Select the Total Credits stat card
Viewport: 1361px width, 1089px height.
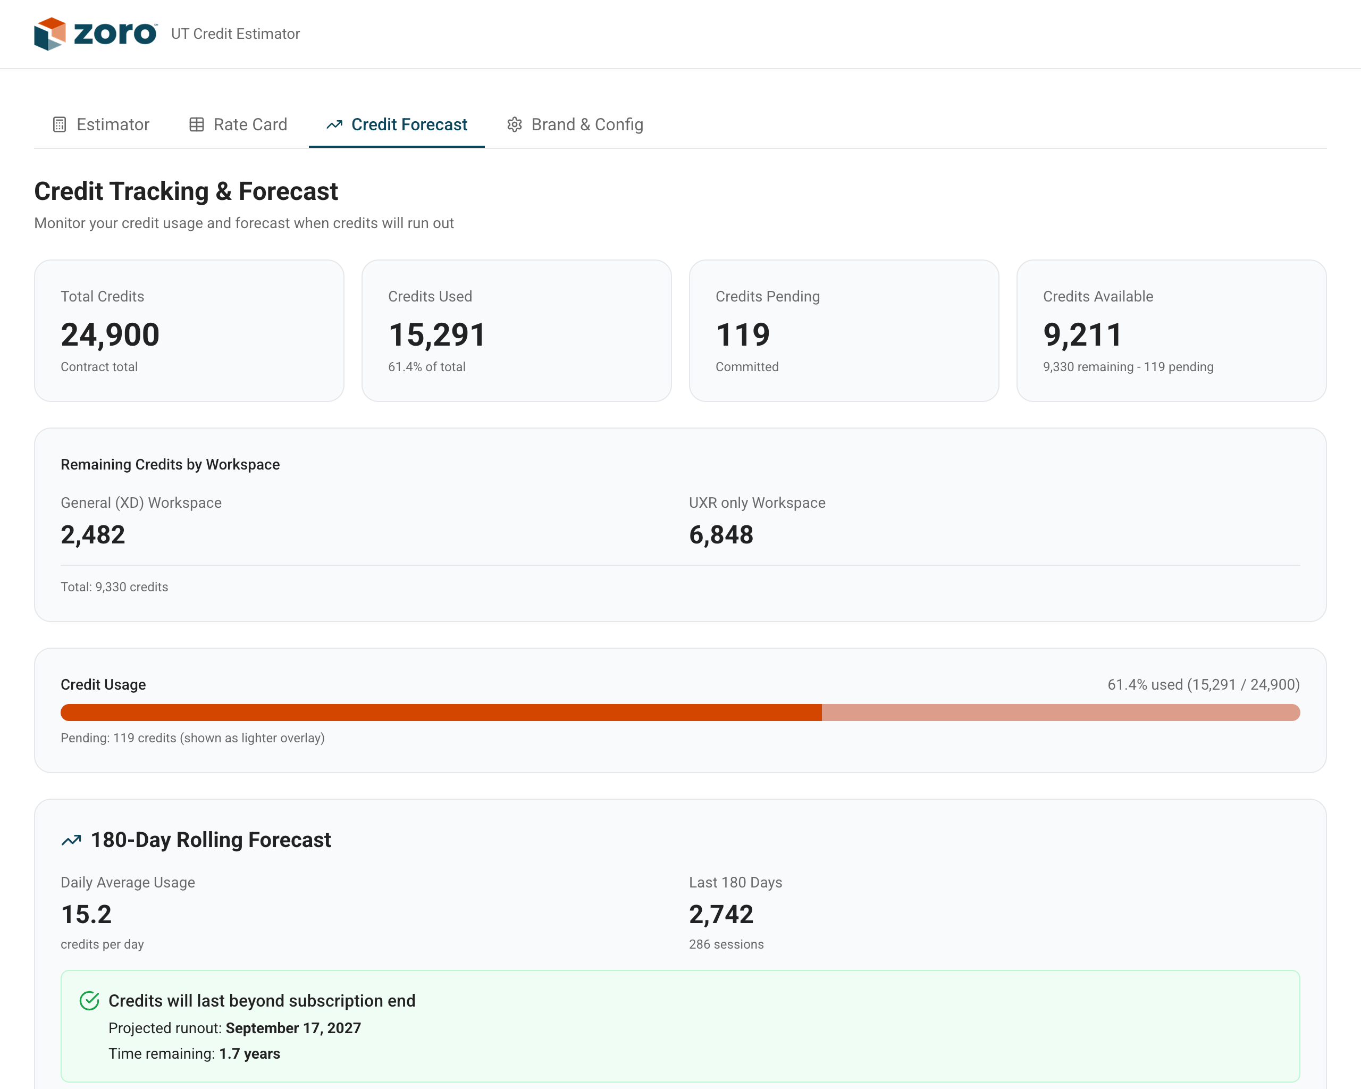point(189,330)
